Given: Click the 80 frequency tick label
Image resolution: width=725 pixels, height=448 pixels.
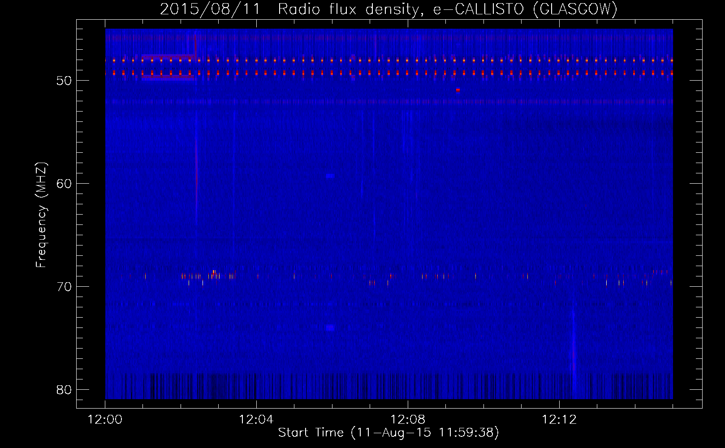Looking at the screenshot, I should pyautogui.click(x=65, y=390).
